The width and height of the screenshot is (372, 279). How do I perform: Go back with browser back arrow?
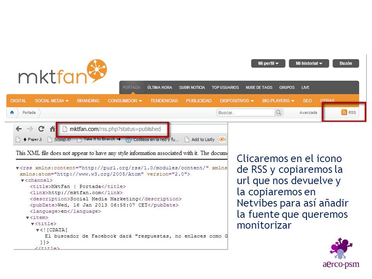19,129
